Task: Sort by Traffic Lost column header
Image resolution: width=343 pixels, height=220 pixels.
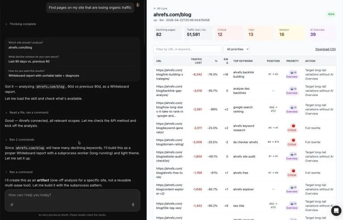Action: pos(196,61)
